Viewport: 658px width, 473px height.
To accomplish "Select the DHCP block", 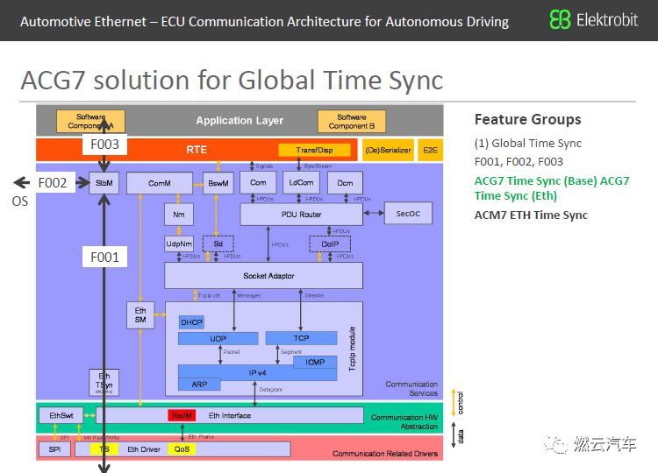I will point(191,322).
